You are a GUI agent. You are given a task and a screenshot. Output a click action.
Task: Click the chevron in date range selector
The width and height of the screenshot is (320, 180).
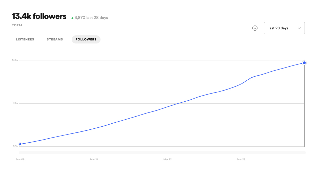coord(299,28)
